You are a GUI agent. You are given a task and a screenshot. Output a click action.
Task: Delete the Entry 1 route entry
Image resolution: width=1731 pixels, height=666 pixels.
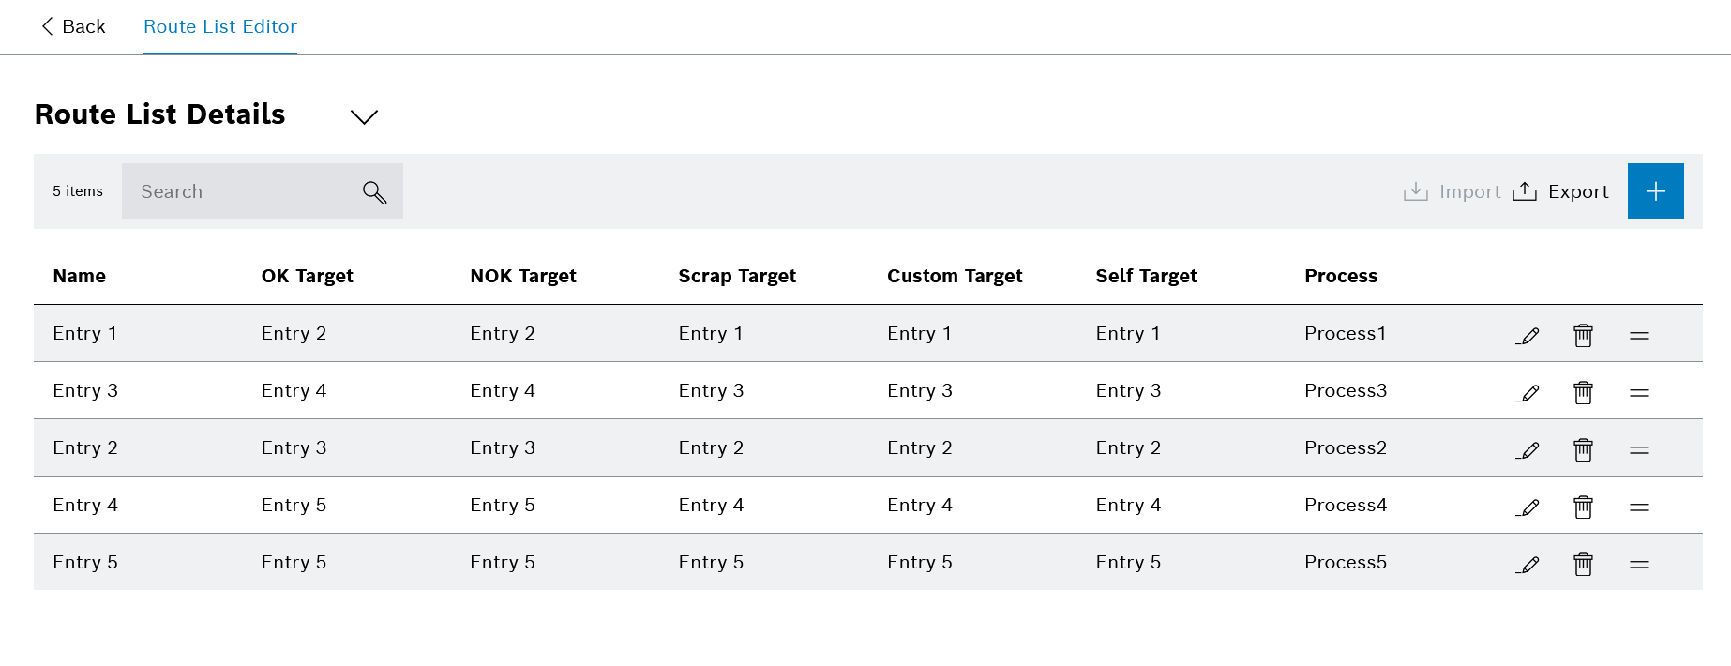coord(1583,334)
